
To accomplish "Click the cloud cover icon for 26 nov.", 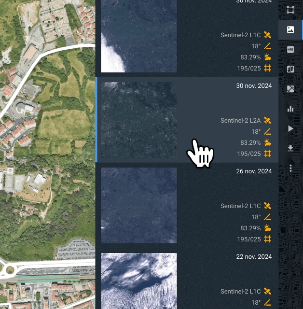I will coord(267,228).
